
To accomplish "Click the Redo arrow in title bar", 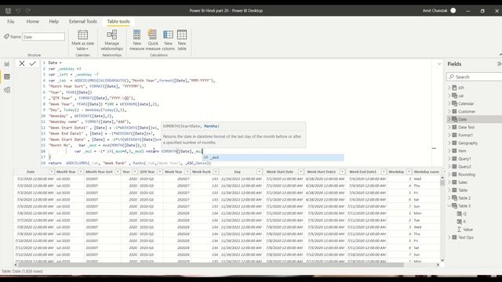I will click(x=28, y=10).
